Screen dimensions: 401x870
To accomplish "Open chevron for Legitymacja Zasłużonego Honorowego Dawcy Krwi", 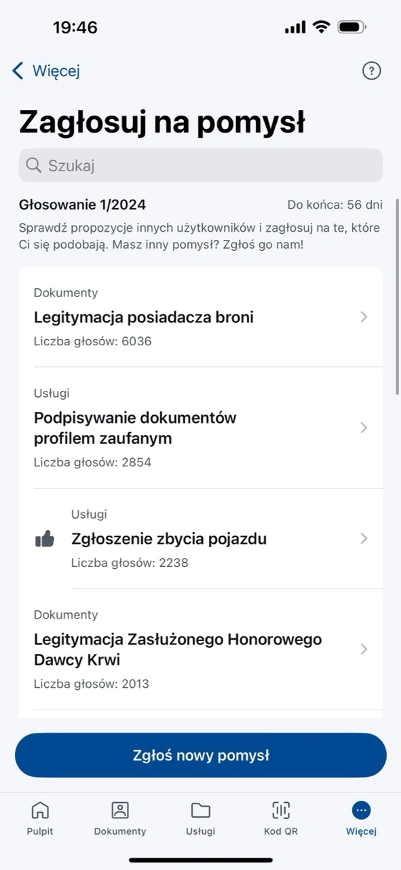I will [364, 649].
